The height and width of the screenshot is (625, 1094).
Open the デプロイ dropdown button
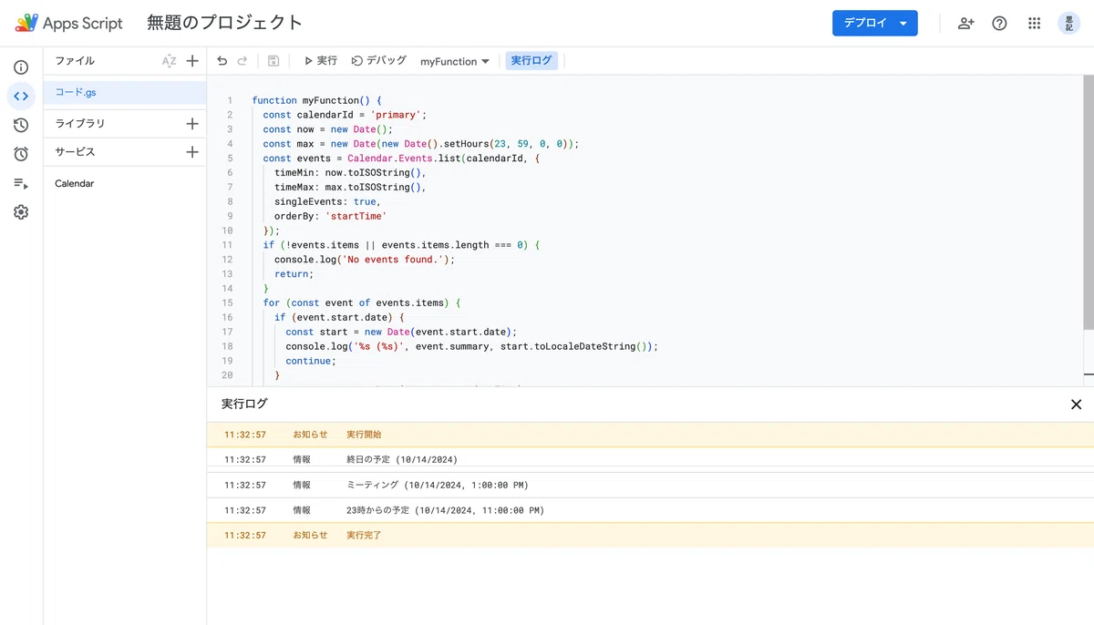[x=874, y=24]
